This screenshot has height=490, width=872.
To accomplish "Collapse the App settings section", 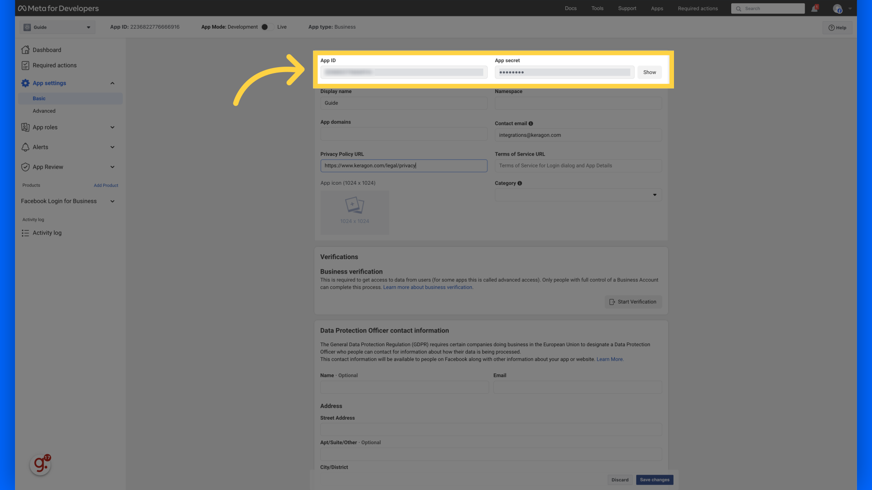I will click(x=112, y=83).
